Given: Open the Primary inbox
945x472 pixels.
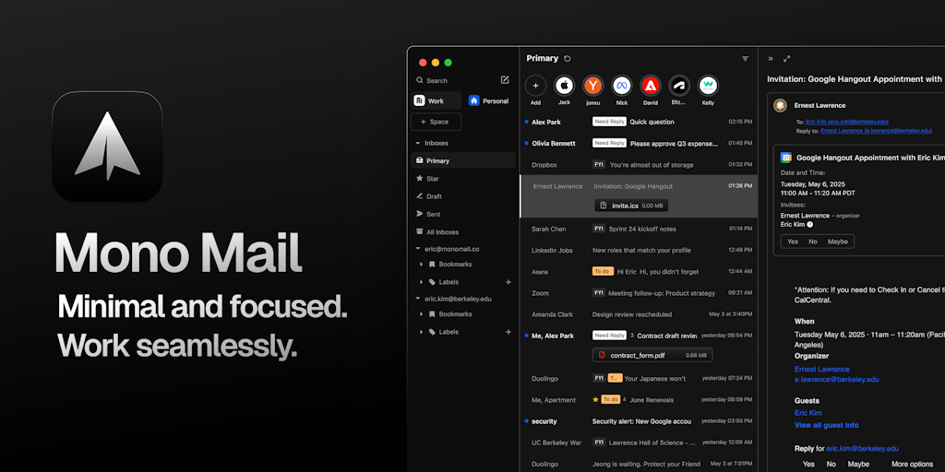Looking at the screenshot, I should pyautogui.click(x=463, y=160).
